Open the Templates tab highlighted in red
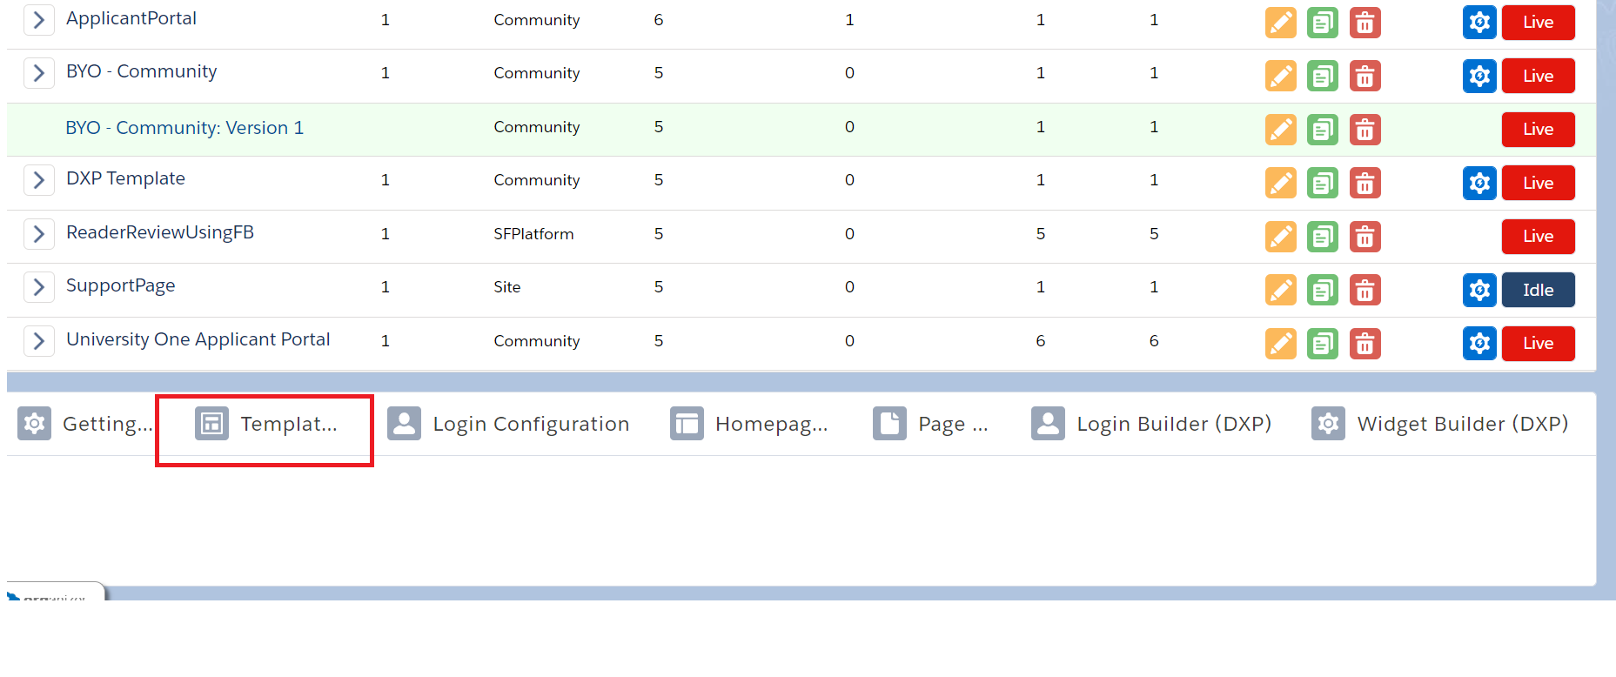1616x677 pixels. coord(265,424)
